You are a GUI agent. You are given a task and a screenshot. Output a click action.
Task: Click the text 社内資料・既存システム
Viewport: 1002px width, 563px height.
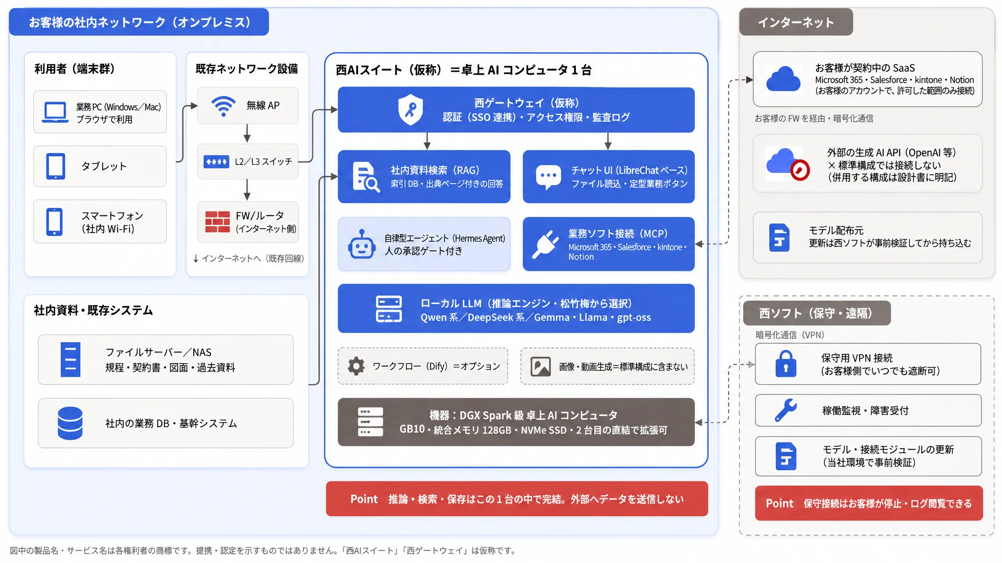pos(93,310)
